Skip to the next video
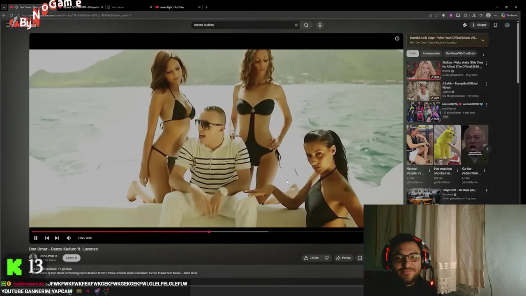The height and width of the screenshot is (296, 526). [57, 238]
